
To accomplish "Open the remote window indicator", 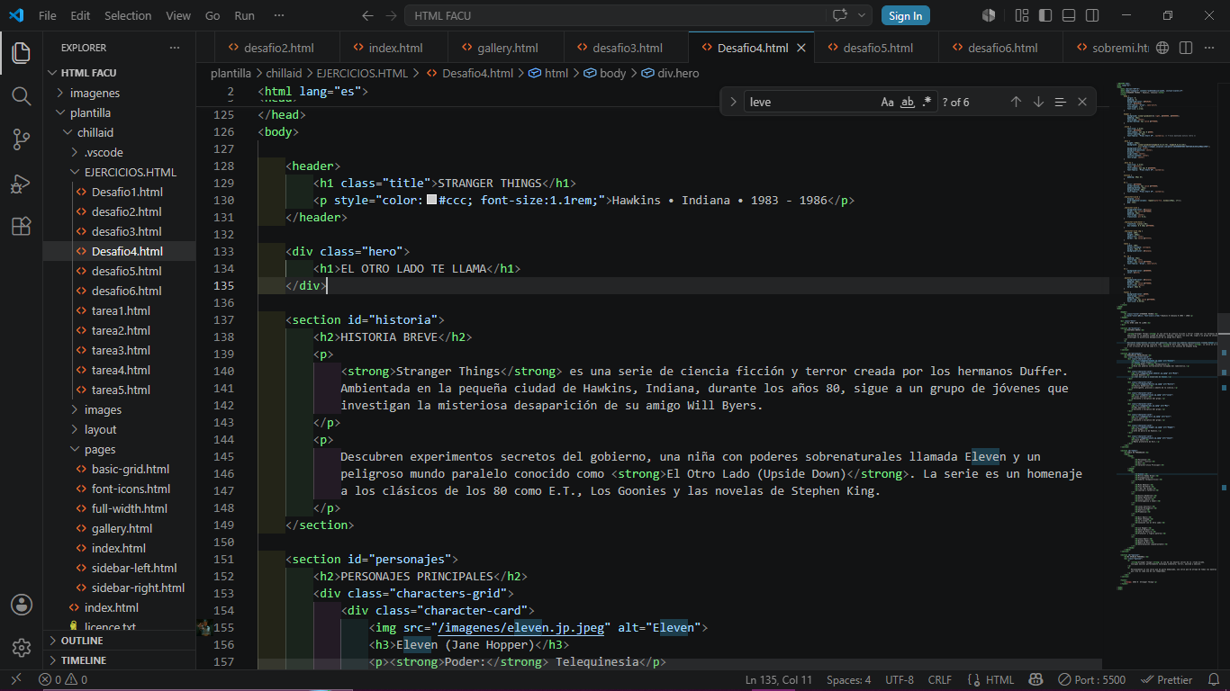I will click(15, 680).
